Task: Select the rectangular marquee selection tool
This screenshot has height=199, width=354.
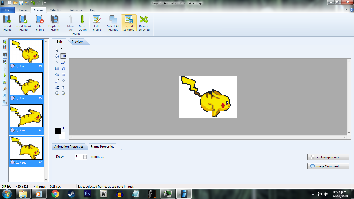Action: (63, 50)
